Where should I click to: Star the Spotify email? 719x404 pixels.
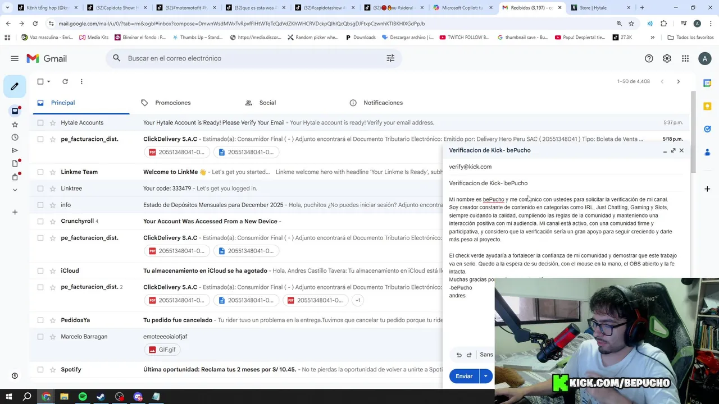point(53,370)
